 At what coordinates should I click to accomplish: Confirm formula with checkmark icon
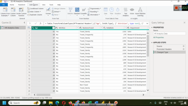point(36,24)
